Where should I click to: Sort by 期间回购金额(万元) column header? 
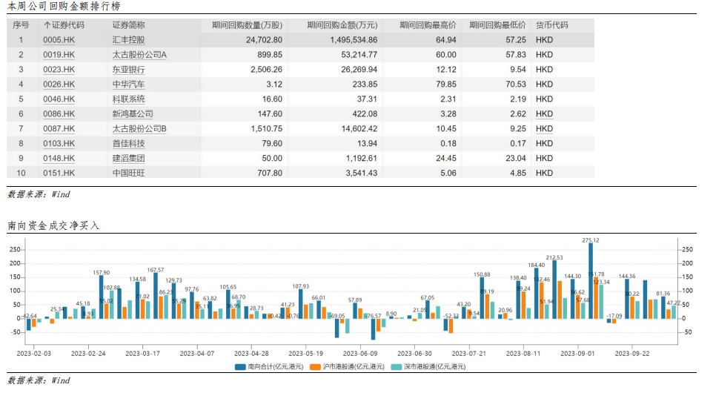click(342, 25)
